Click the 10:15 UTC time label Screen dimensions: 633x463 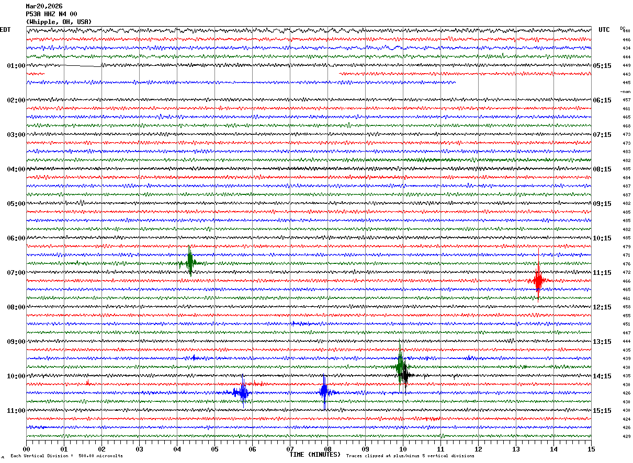click(x=602, y=238)
